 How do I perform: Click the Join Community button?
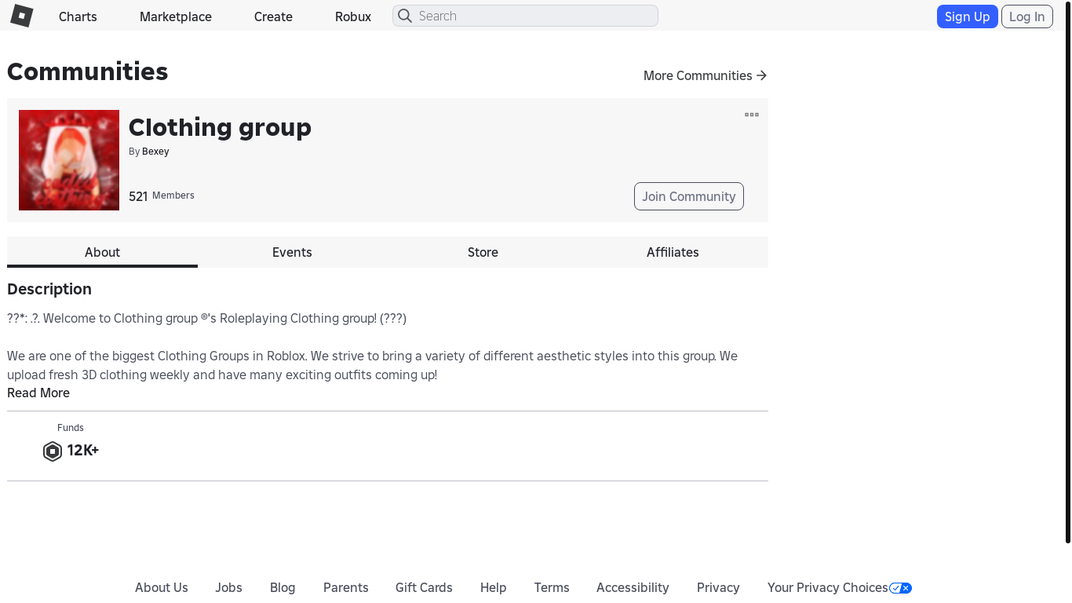(689, 196)
